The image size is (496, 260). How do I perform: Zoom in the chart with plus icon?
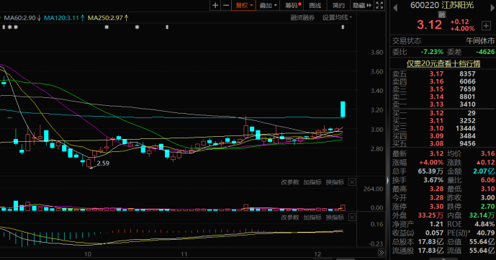coord(215,5)
